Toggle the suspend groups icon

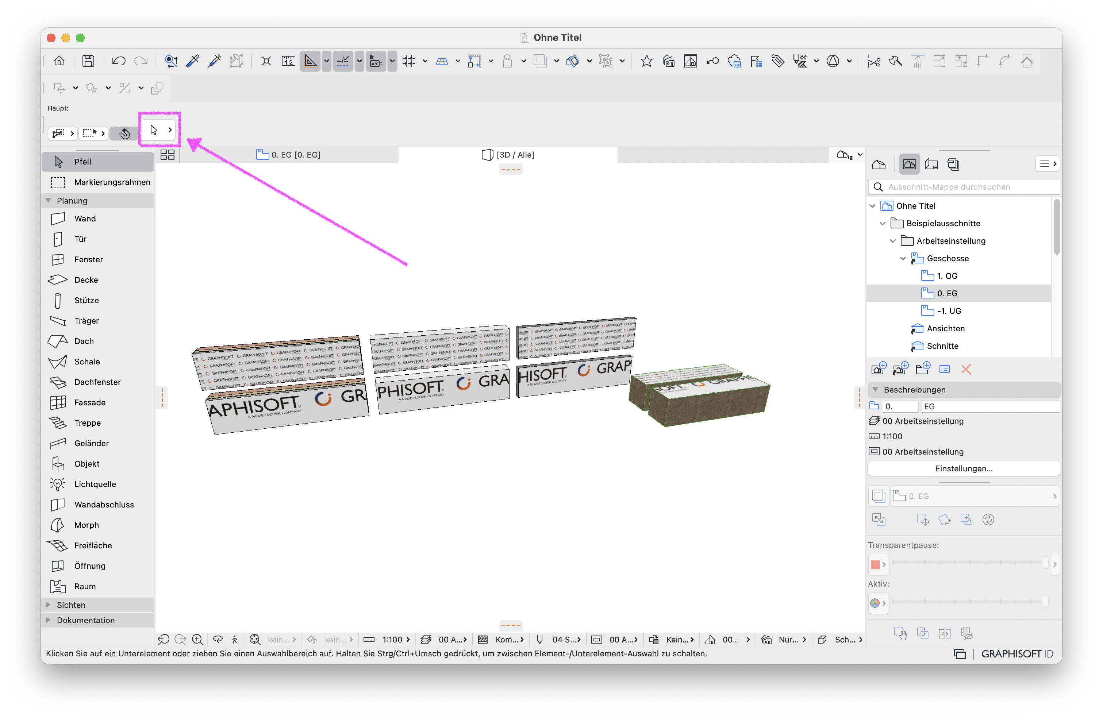(606, 61)
